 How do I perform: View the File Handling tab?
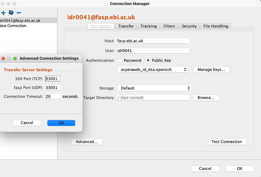[x=215, y=26]
